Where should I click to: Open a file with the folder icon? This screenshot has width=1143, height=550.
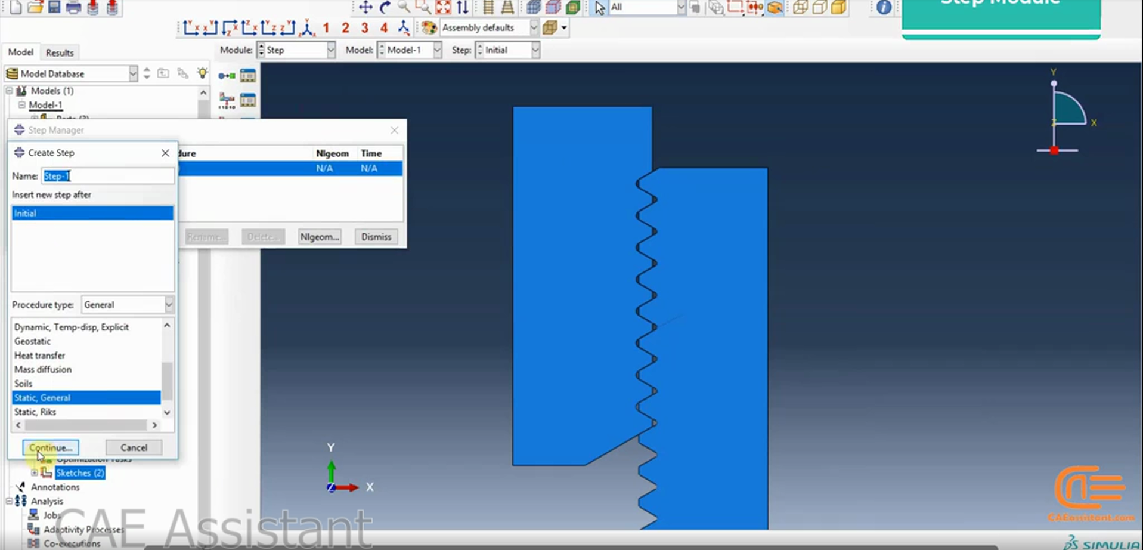coord(35,7)
